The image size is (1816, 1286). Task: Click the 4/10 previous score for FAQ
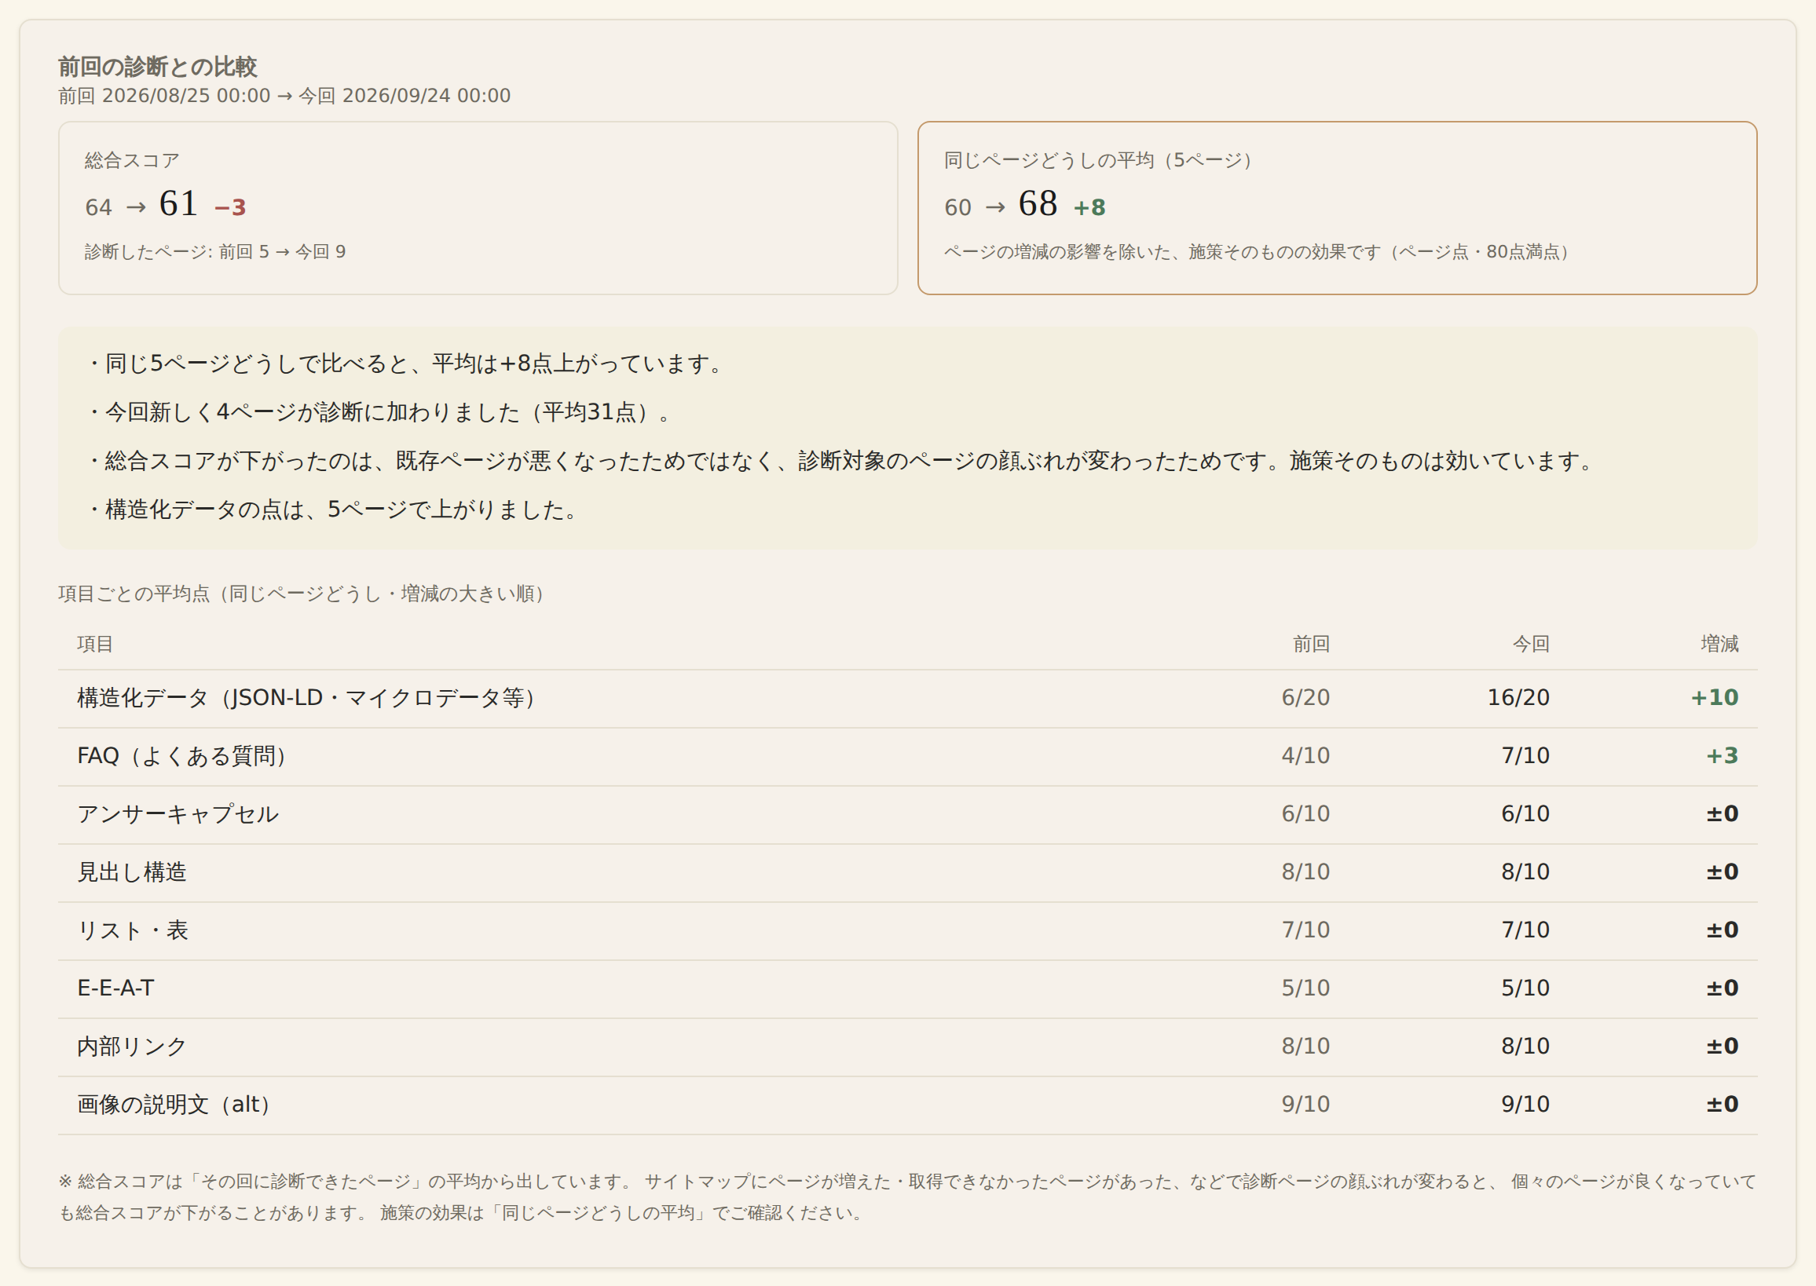point(1305,756)
